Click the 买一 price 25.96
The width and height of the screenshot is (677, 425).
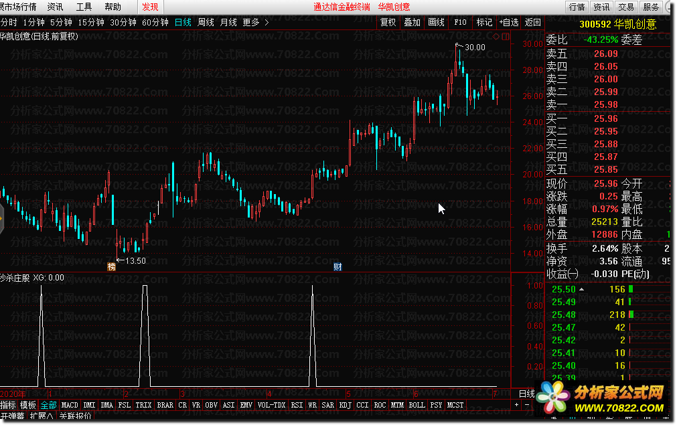pos(606,118)
